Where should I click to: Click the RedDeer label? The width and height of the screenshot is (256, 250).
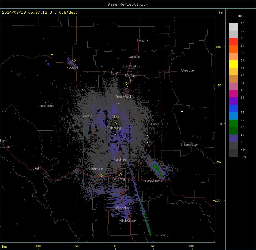tap(131, 76)
